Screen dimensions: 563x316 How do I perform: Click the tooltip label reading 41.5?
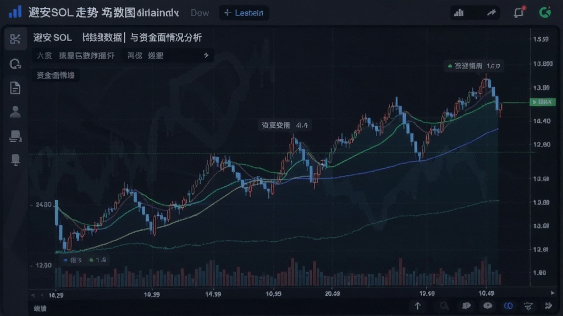(285, 125)
